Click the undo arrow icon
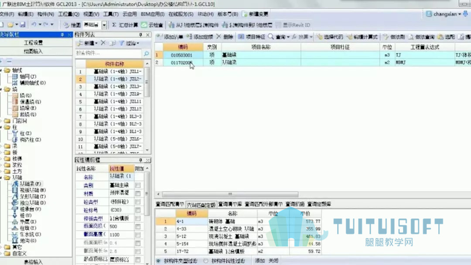 point(34,25)
